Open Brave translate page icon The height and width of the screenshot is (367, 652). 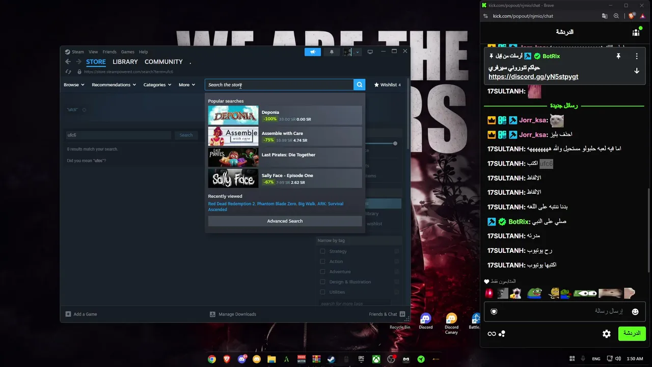pos(605,16)
